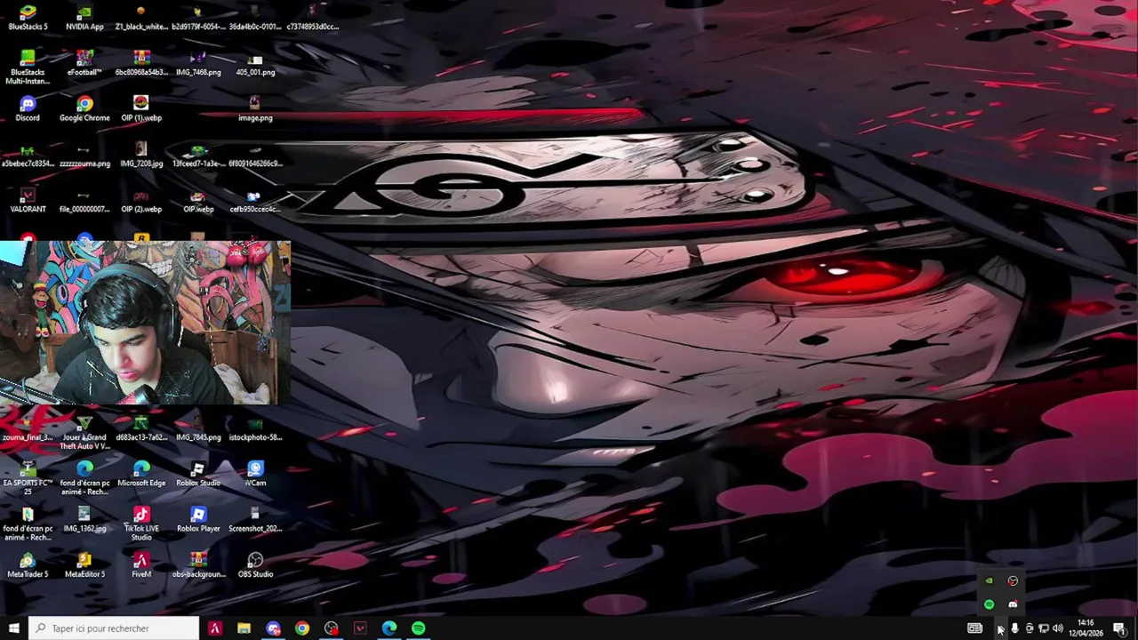Select the zzzzzzouma.png file
Viewport: 1138px width, 640px height.
(84, 155)
